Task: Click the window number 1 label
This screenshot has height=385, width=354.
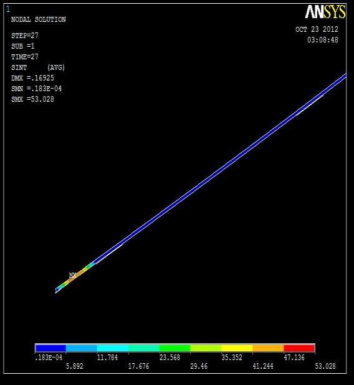Action: coord(8,9)
